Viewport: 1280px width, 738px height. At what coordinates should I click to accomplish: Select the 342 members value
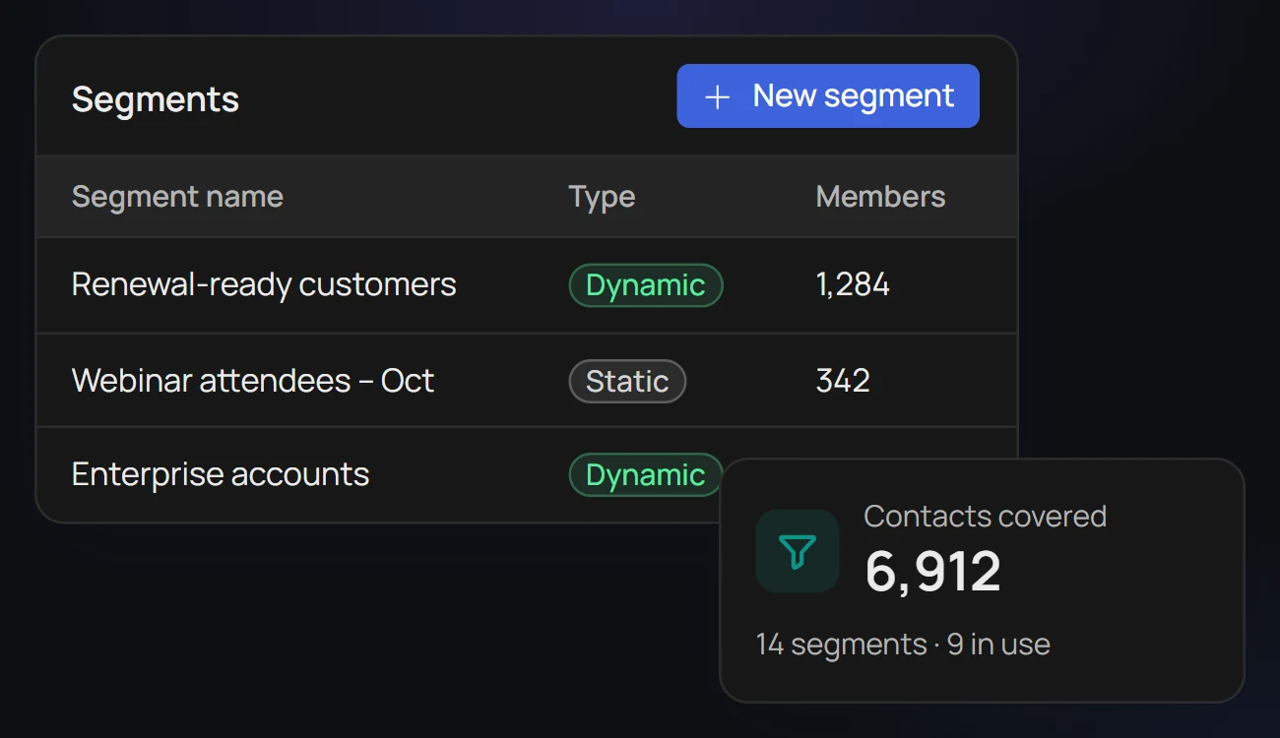pyautogui.click(x=843, y=381)
